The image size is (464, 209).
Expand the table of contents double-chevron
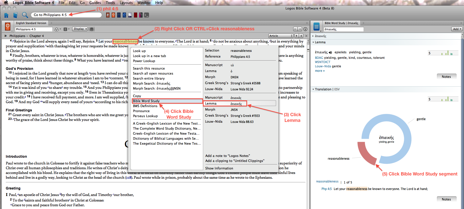(x=6, y=36)
